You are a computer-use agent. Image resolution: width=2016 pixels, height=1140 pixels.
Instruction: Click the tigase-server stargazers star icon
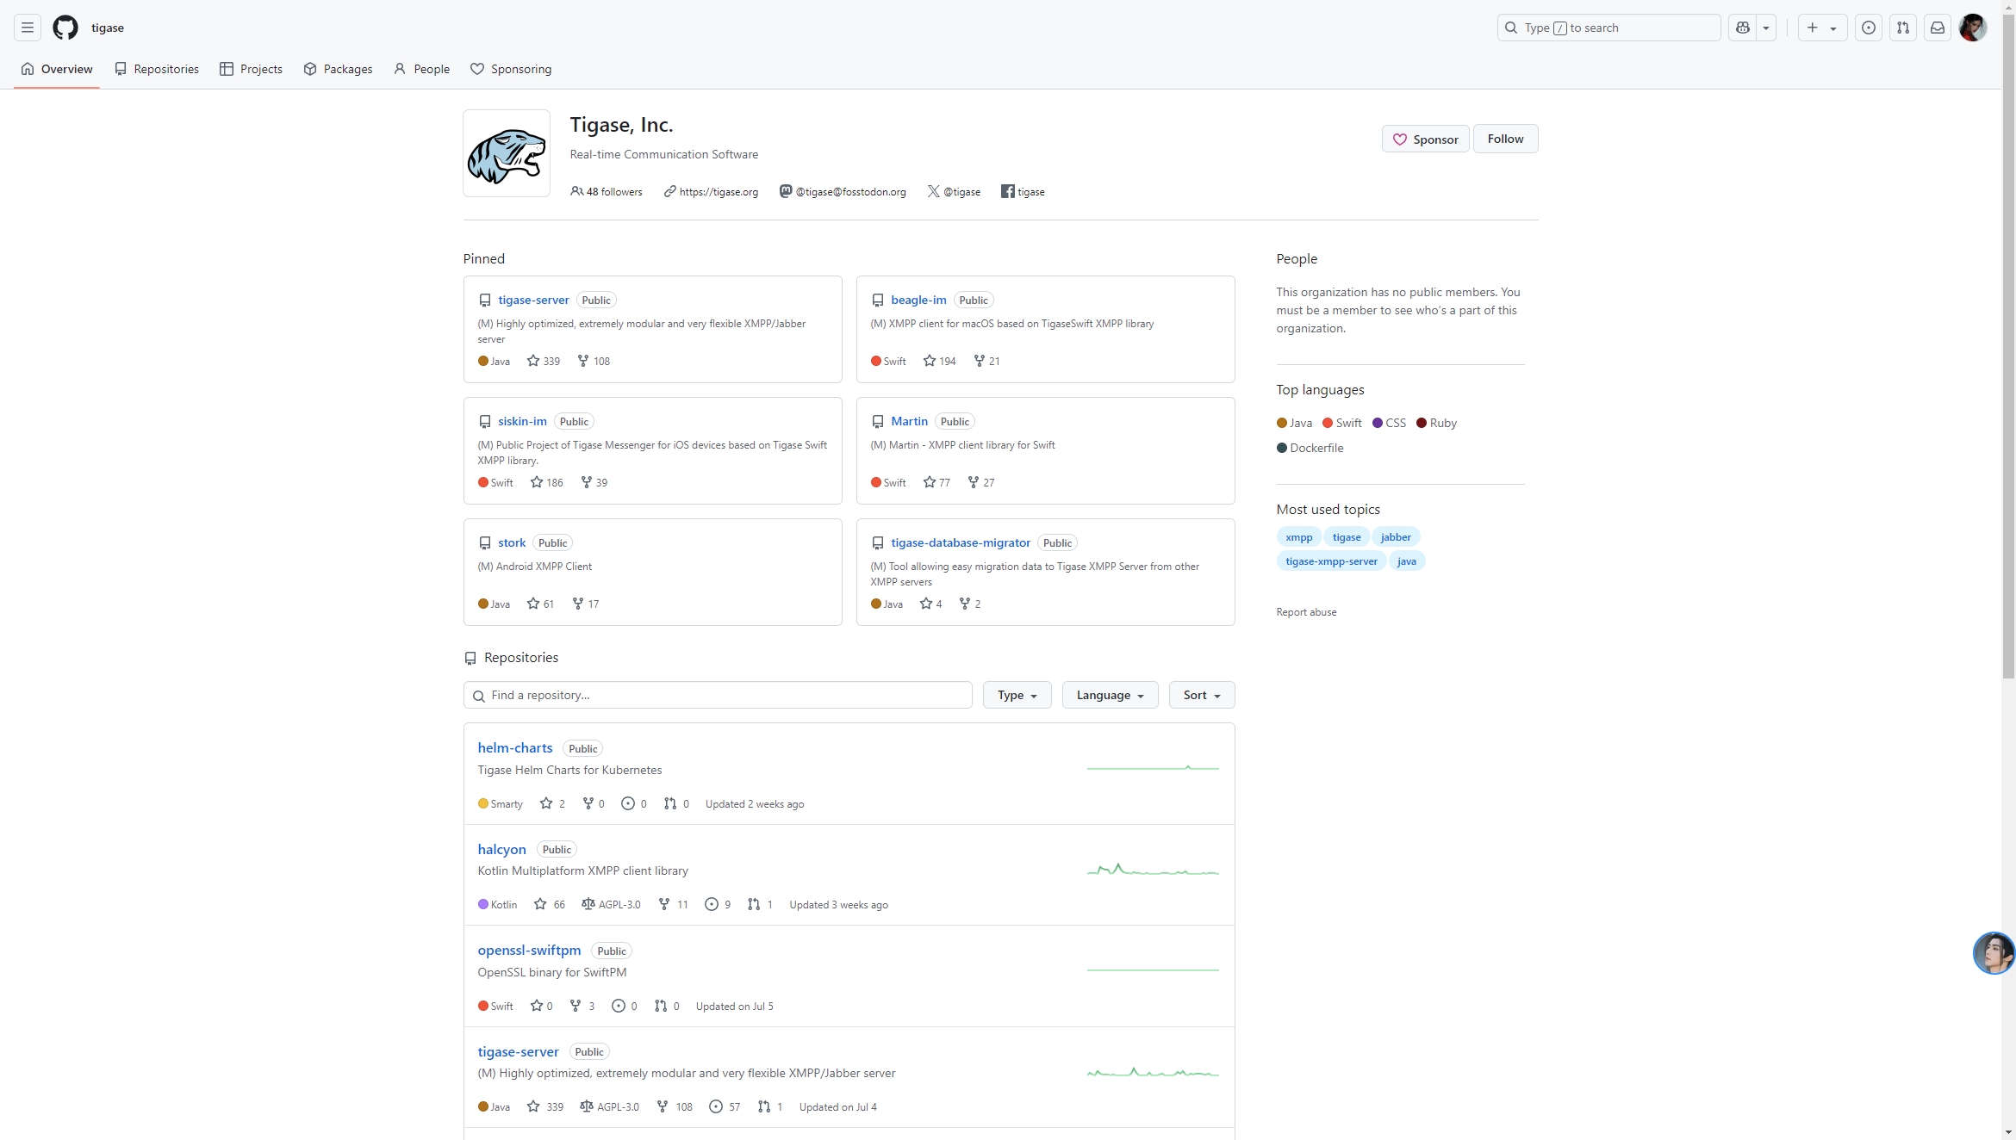[x=533, y=361]
